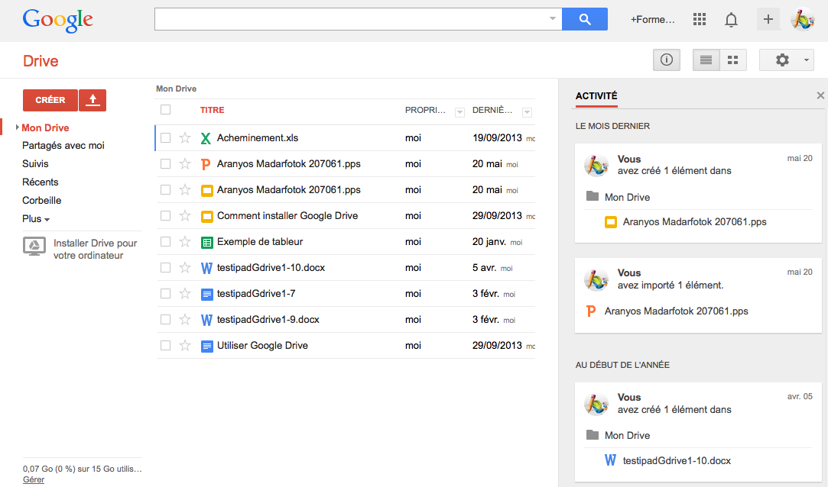Open the Récents section
Viewport: 828px width, 487px height.
click(40, 182)
